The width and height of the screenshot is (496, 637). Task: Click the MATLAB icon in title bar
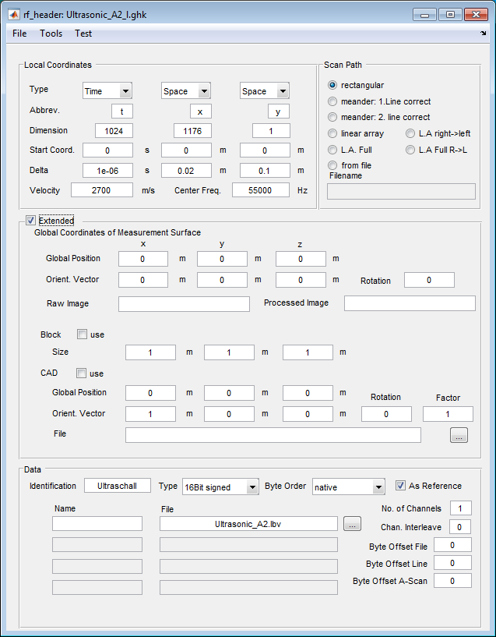pos(14,15)
